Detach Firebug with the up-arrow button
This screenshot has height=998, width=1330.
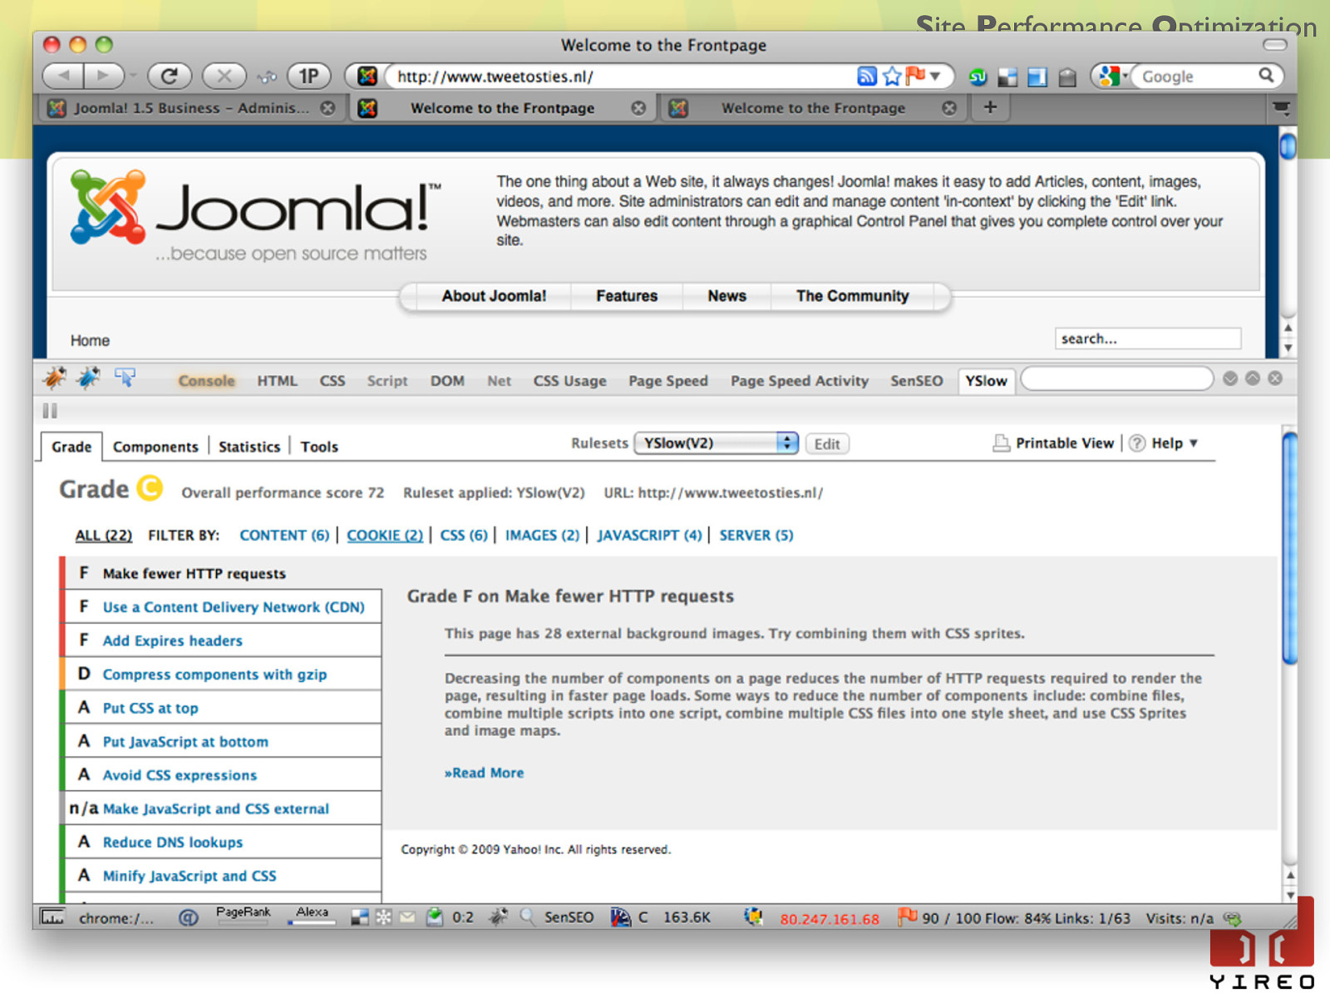pyautogui.click(x=1253, y=378)
